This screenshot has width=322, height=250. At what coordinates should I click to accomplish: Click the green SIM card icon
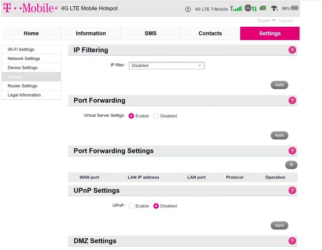coord(263,8)
